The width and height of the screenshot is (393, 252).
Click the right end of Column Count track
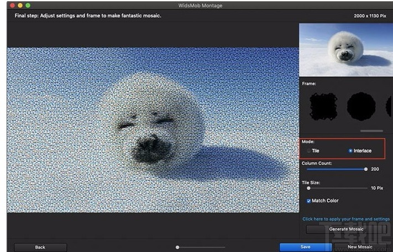367,169
